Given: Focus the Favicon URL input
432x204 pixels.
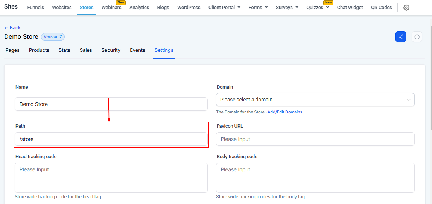Looking at the screenshot, I should (315, 139).
